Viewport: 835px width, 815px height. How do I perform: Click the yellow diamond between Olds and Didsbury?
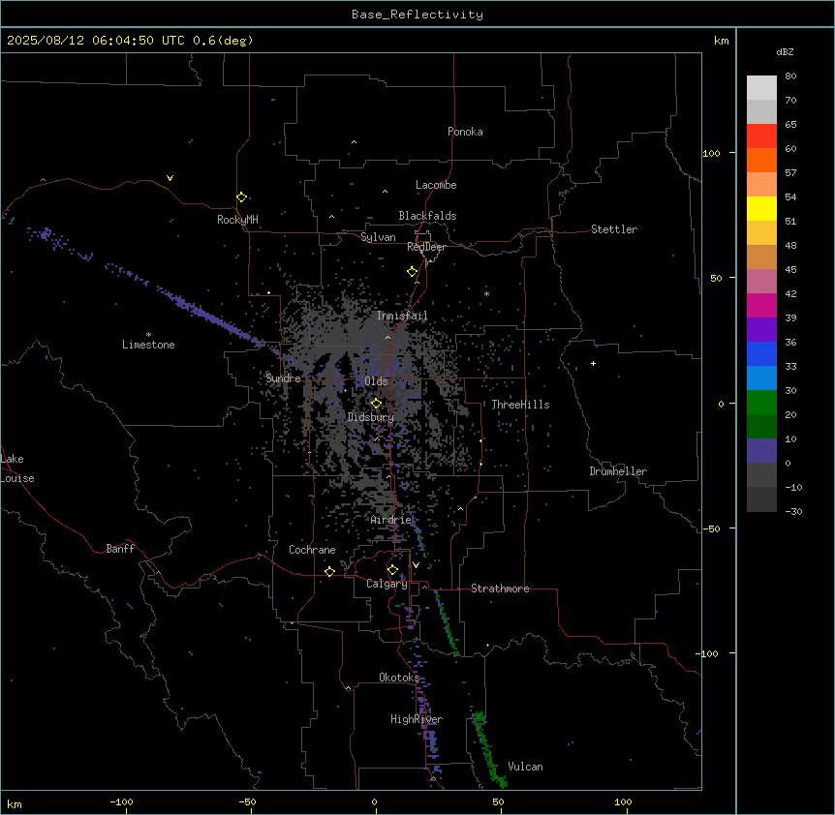[376, 404]
